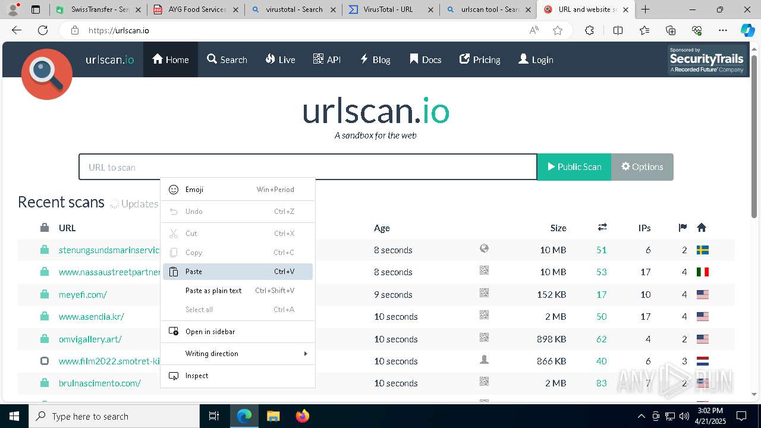Add page to favorites star
Viewport: 761px width, 428px height.
click(x=558, y=31)
